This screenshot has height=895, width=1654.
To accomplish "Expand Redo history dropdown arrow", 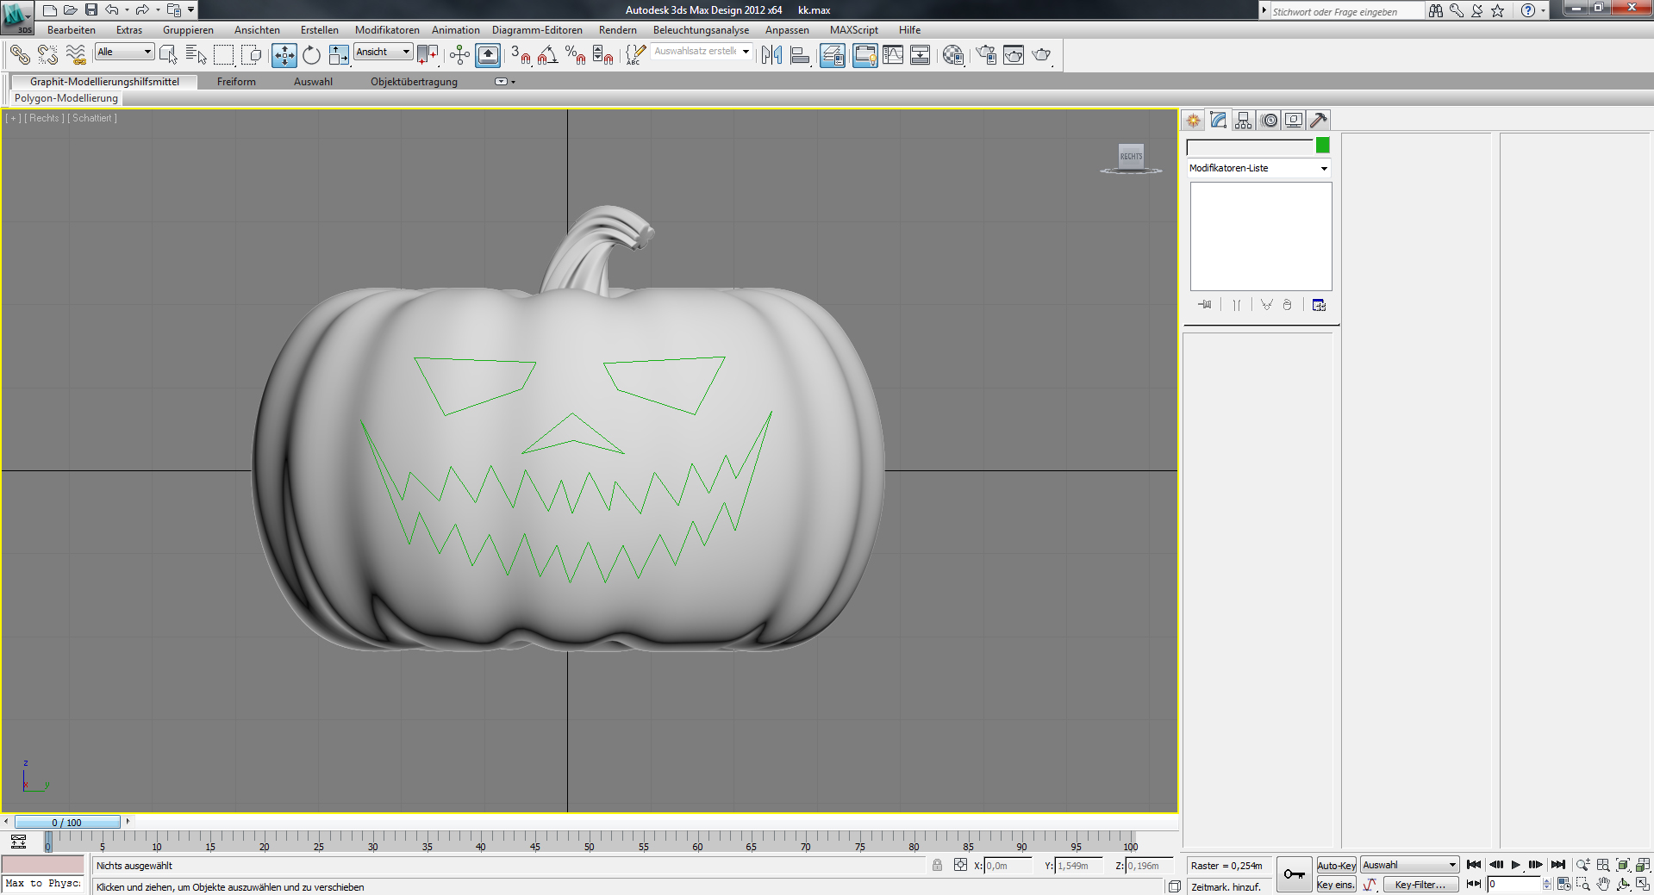I will (158, 10).
